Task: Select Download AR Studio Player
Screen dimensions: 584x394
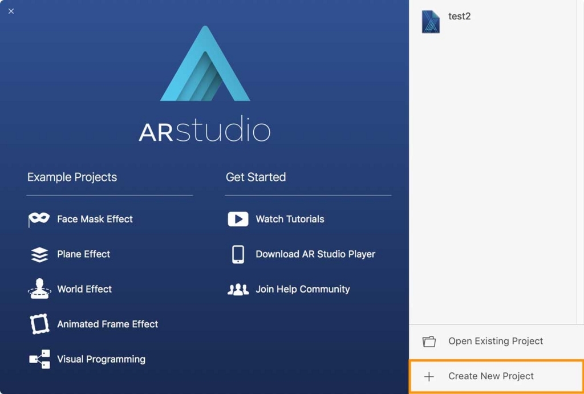Action: click(x=315, y=254)
